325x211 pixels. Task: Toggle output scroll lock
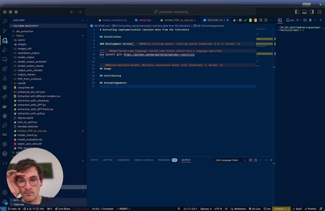coord(255,160)
